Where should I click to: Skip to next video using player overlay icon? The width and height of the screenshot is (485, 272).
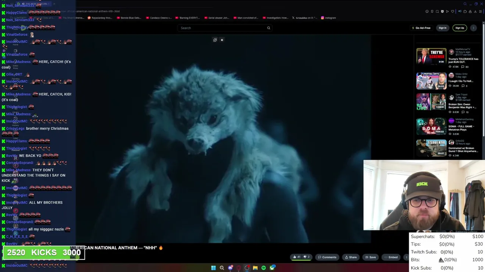click(x=222, y=40)
